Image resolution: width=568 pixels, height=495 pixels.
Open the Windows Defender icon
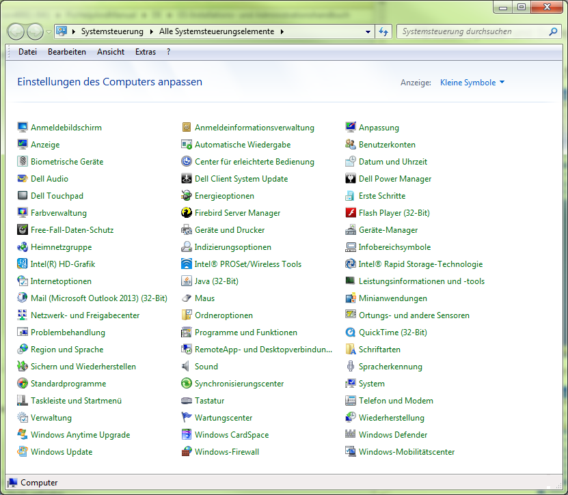[x=350, y=434]
